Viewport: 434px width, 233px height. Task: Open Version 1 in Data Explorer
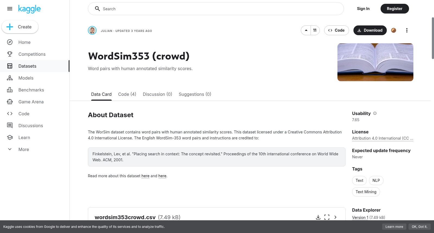[x=360, y=218]
